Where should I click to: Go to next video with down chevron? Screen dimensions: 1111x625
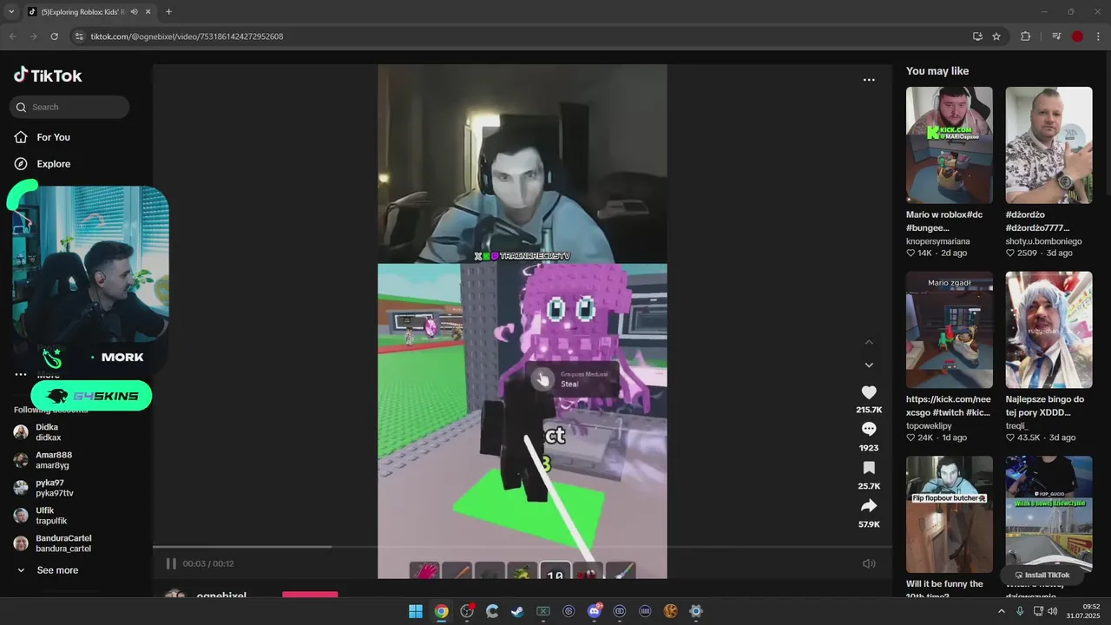[869, 365]
